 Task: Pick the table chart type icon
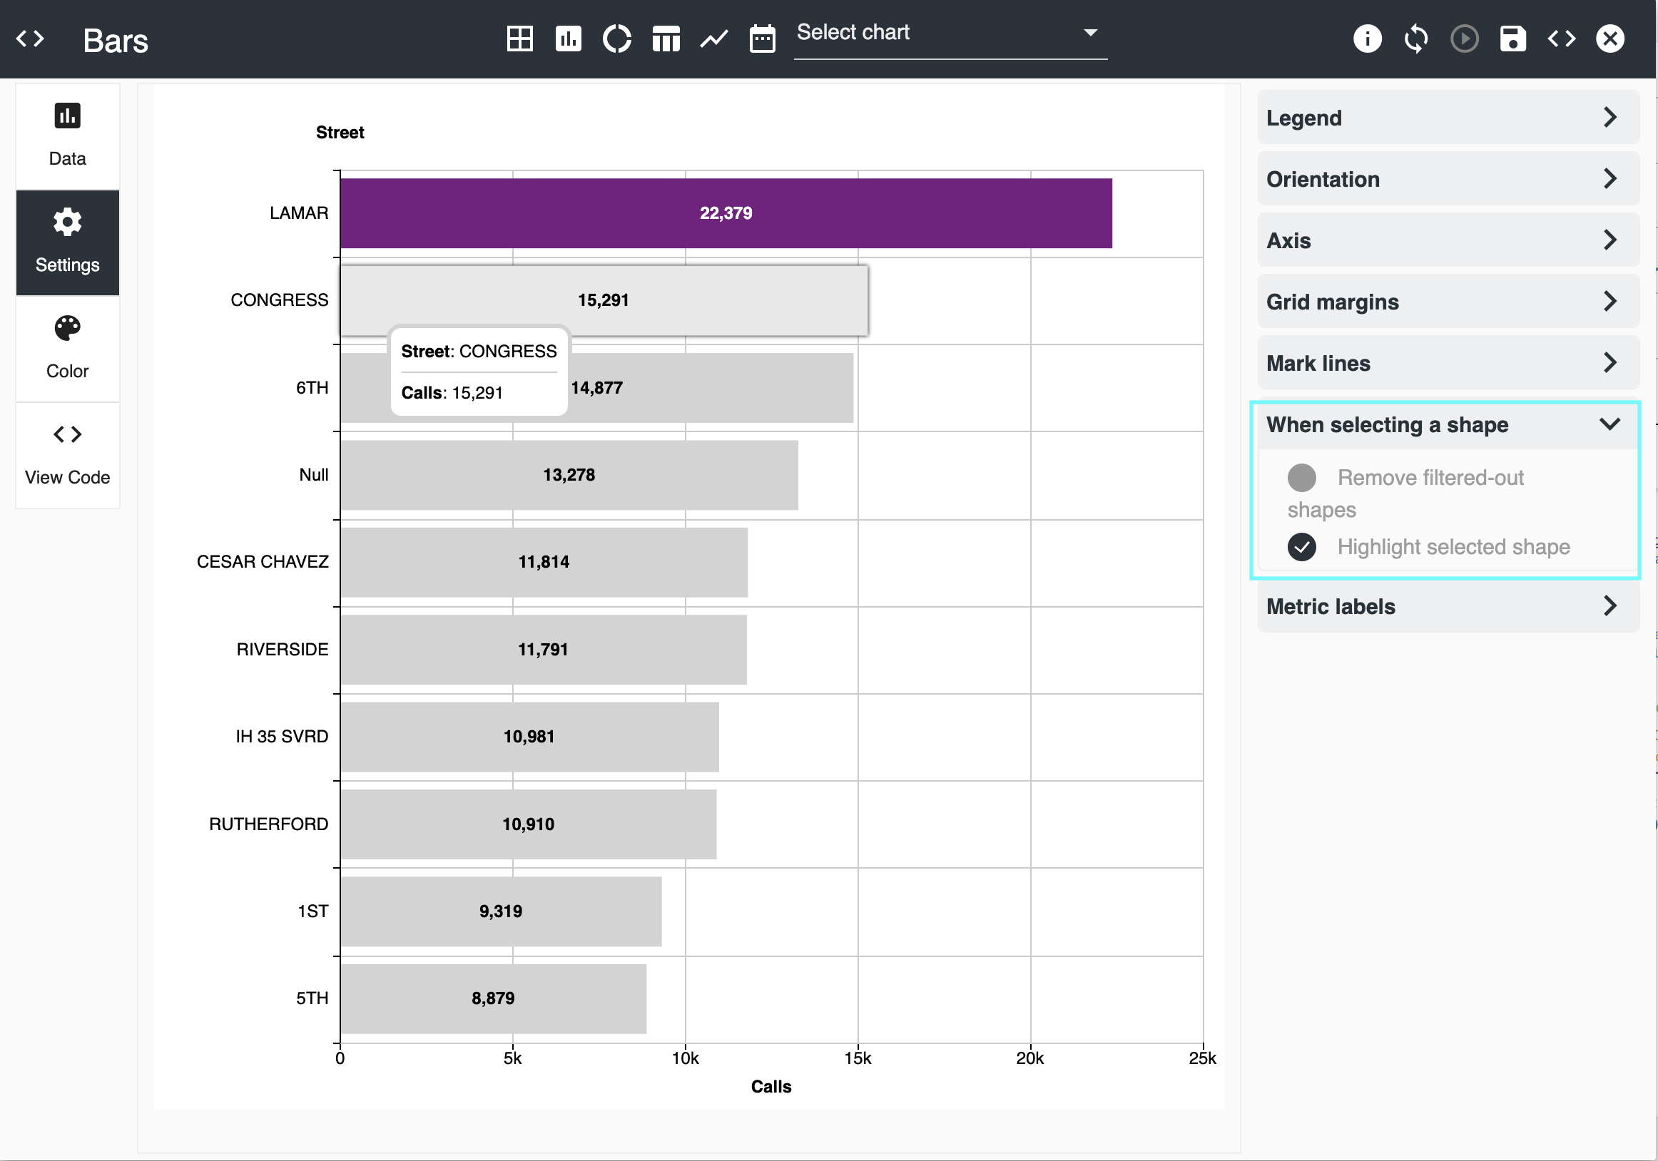665,39
